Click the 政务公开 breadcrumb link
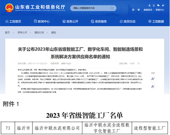 22,32
